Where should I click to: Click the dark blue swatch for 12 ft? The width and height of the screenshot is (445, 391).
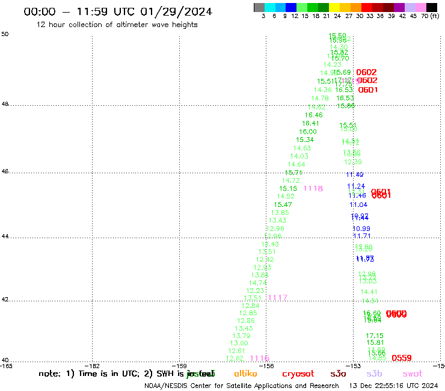coord(291,7)
